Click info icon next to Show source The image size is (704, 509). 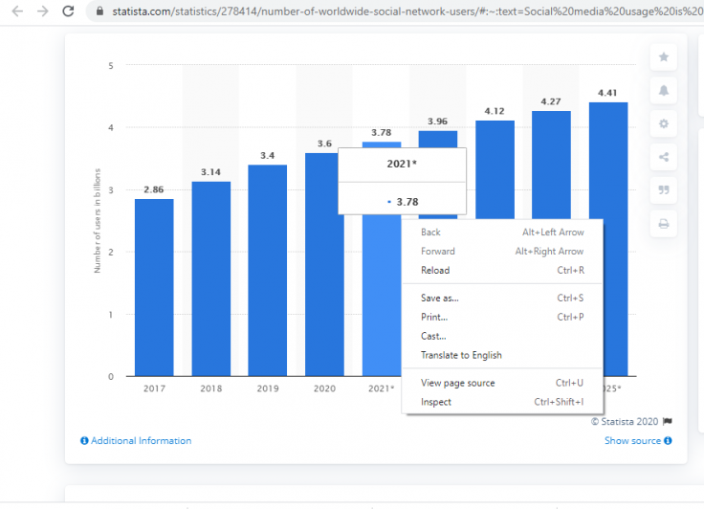click(x=668, y=441)
